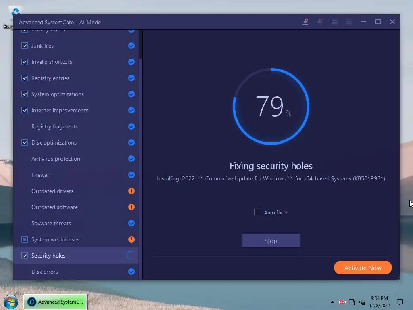Click the blue check status for Disk errors

(131, 272)
